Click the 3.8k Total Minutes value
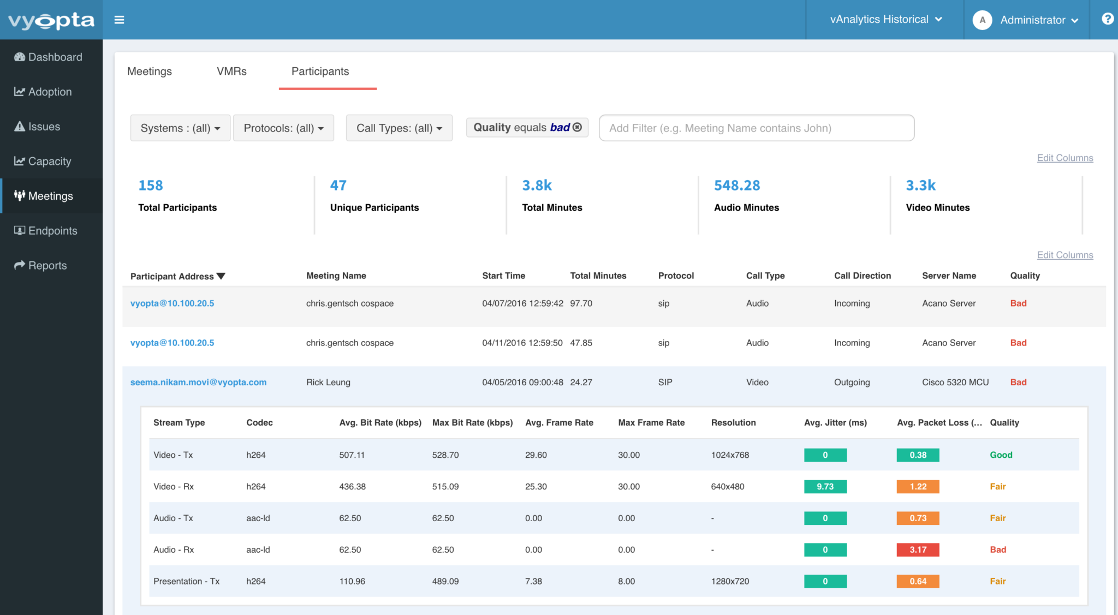The image size is (1118, 615). tap(537, 186)
